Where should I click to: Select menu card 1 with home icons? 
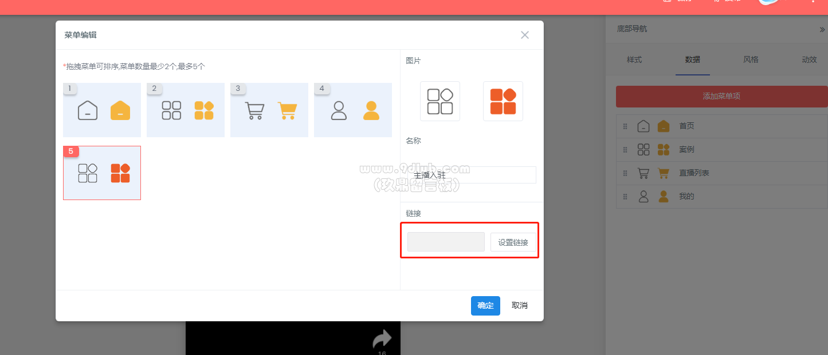102,110
